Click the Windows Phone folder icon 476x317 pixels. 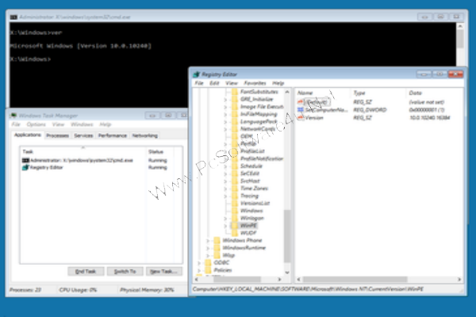click(x=217, y=241)
